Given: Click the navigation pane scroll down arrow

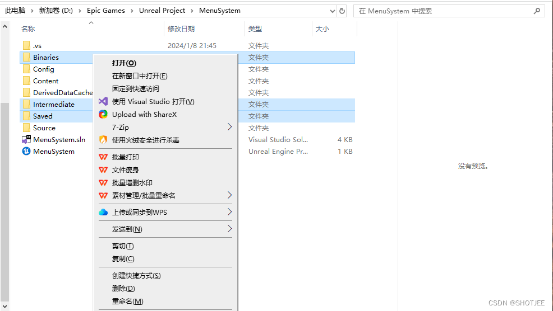Looking at the screenshot, I should coord(4,306).
